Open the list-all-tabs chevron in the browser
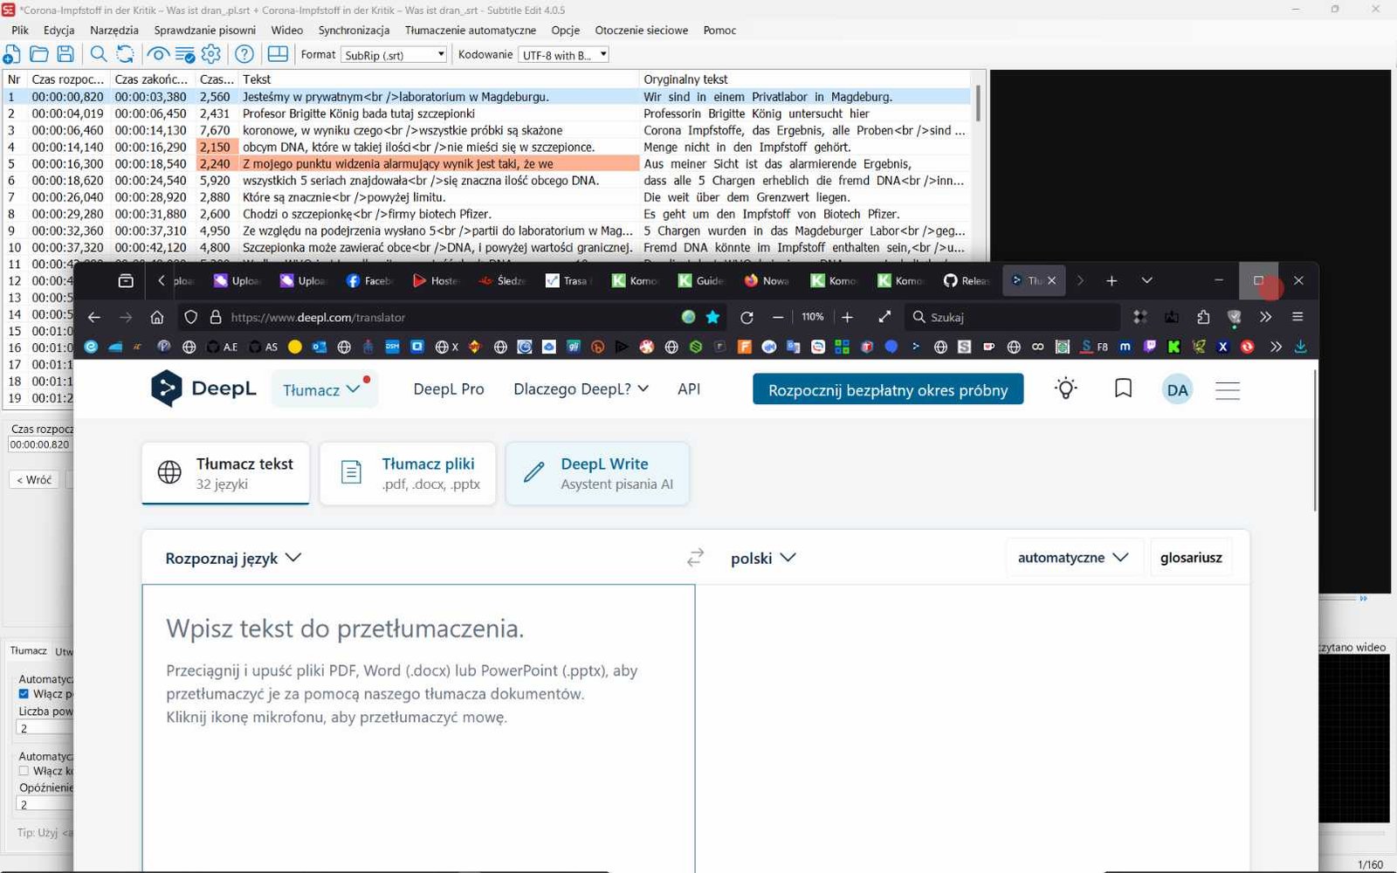1397x873 pixels. click(1146, 280)
